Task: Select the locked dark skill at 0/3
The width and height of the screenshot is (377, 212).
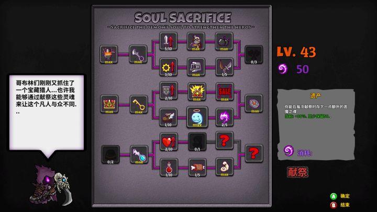Action: [253, 54]
